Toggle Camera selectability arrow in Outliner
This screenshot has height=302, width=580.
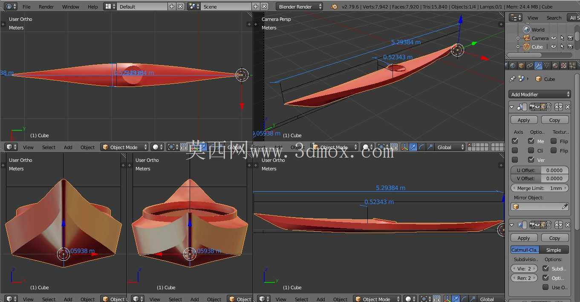[563, 38]
